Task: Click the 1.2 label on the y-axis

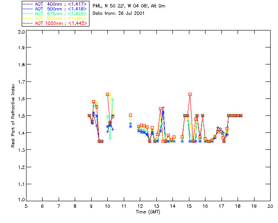Action: coord(21,167)
